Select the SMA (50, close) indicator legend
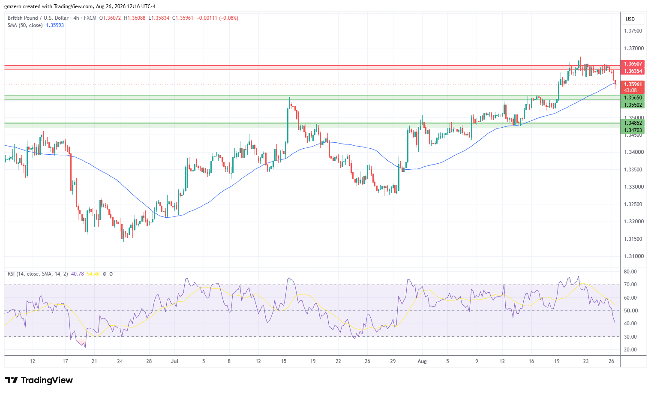Screen dimensions: 651x393 (25, 25)
